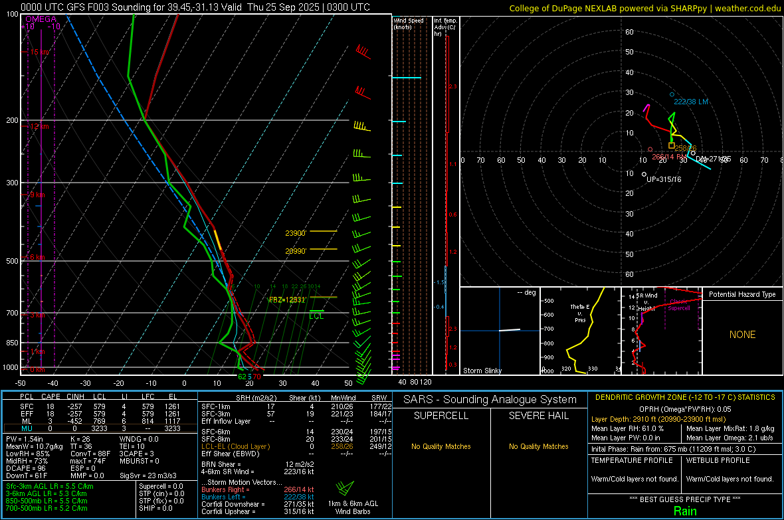Click the WETBULB PROFILE heading
Screen dimensions: 784x520
[718, 460]
